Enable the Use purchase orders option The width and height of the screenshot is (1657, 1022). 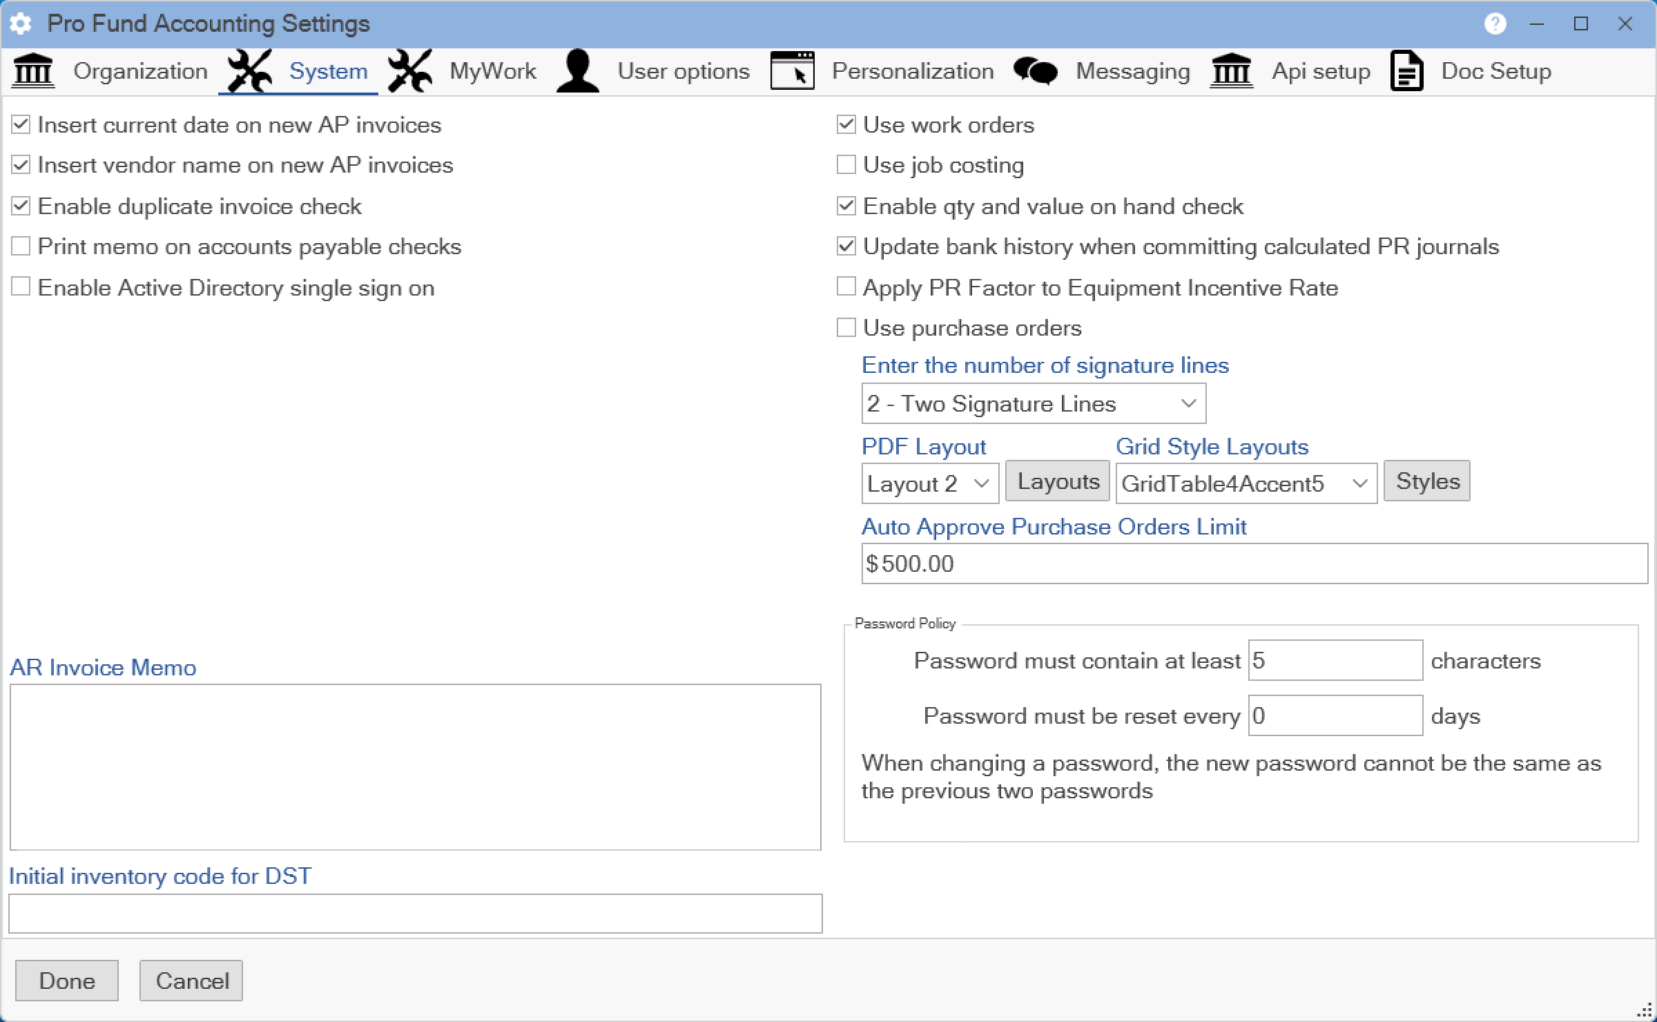(x=846, y=328)
